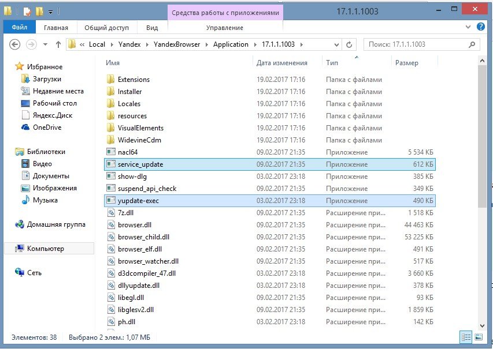Open recent locations dropdown arrow
The width and height of the screenshot is (493, 349).
point(45,44)
